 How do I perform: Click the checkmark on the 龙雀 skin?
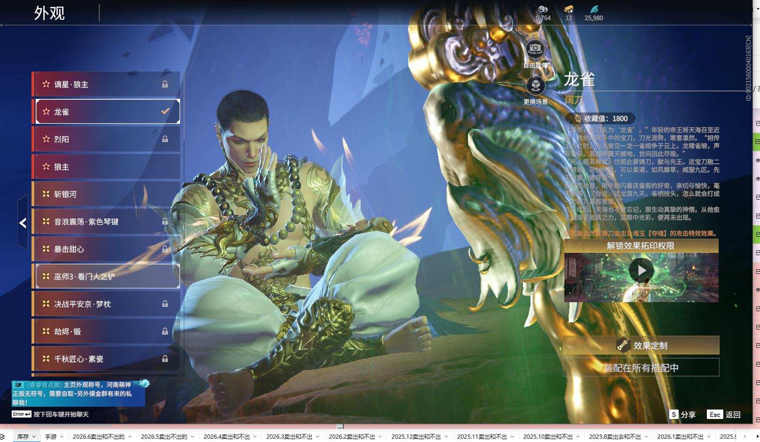165,112
